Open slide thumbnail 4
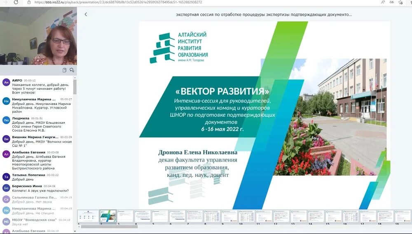The width and height of the screenshot is (412, 234). click(143, 217)
